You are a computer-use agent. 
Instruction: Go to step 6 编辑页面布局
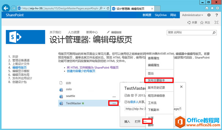[x=21, y=75]
